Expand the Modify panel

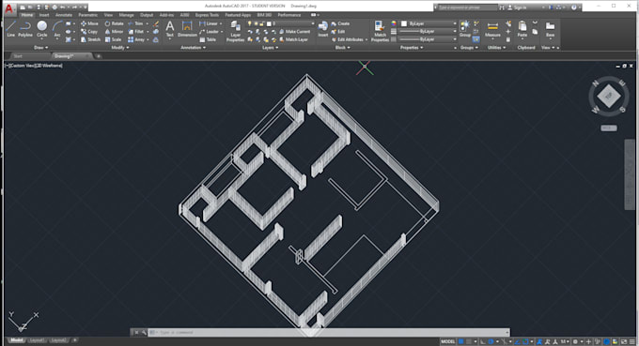click(x=120, y=48)
